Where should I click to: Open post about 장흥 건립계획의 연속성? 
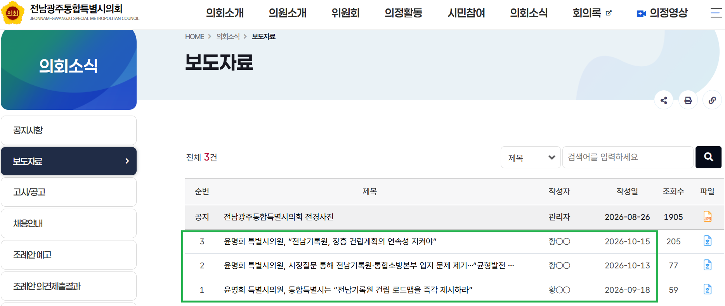(330, 241)
